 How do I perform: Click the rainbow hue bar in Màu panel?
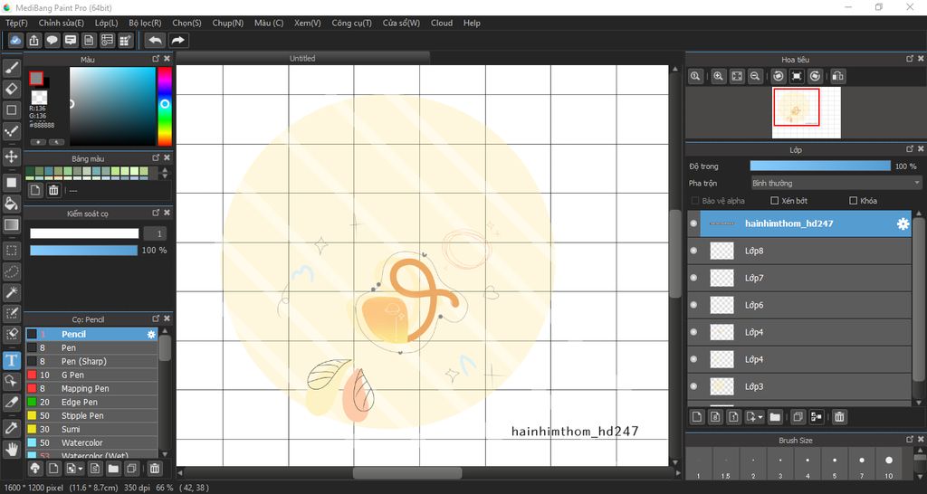click(x=165, y=107)
